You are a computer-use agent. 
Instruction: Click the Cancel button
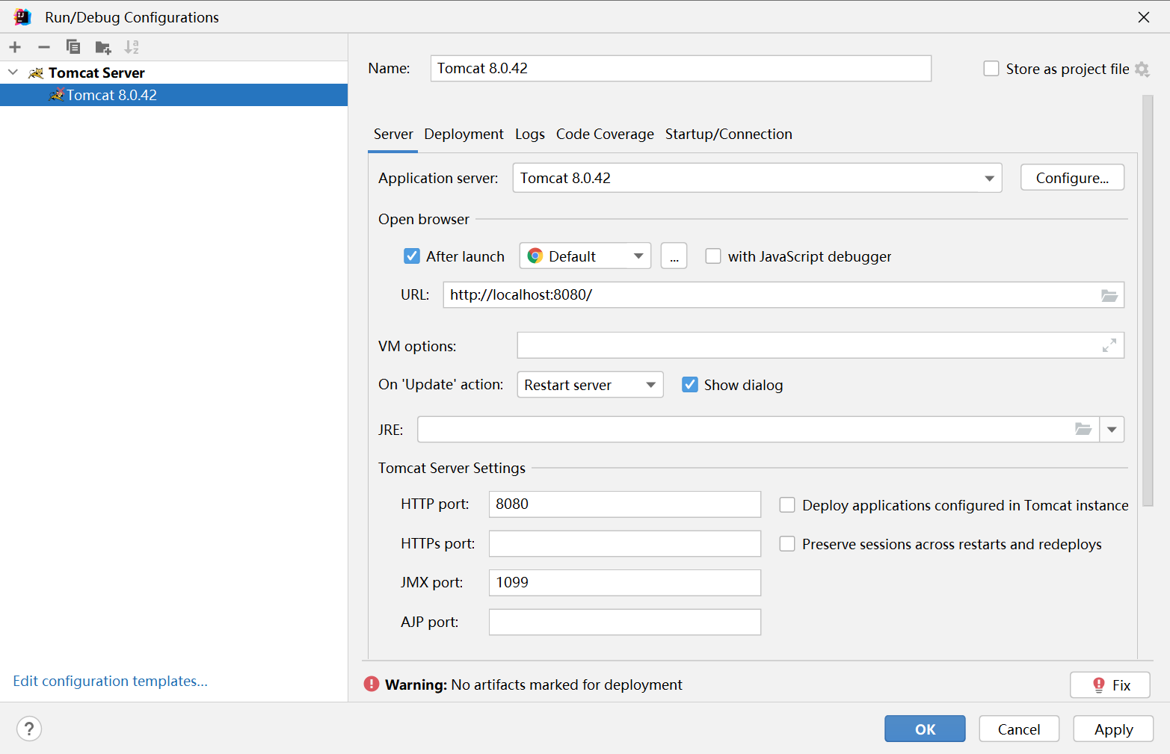click(x=1019, y=729)
